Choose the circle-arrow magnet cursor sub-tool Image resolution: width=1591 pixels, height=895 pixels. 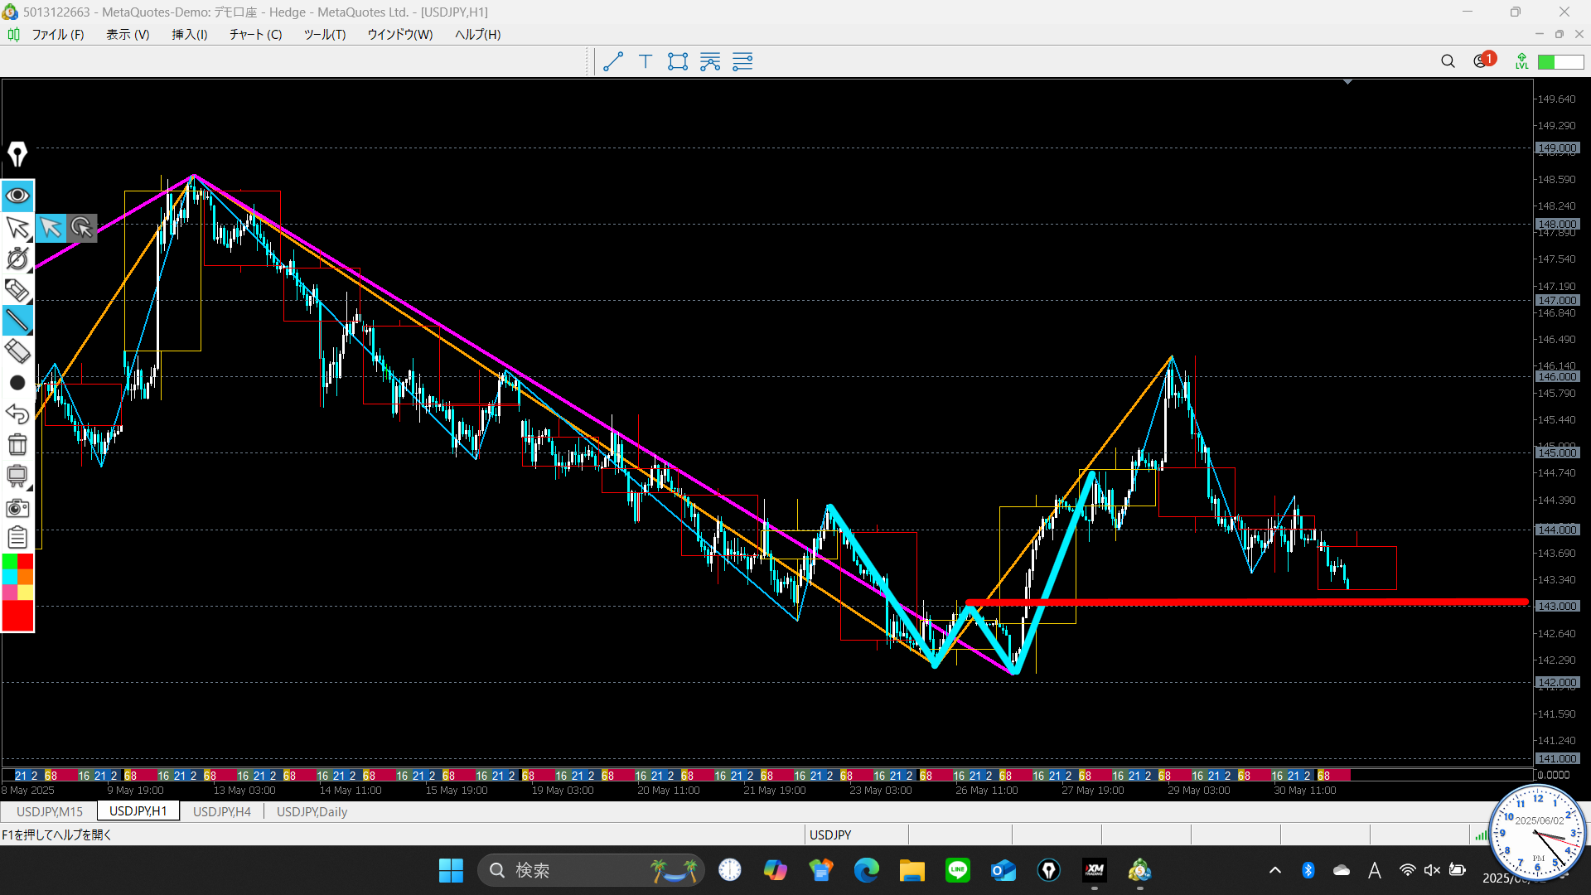point(82,227)
